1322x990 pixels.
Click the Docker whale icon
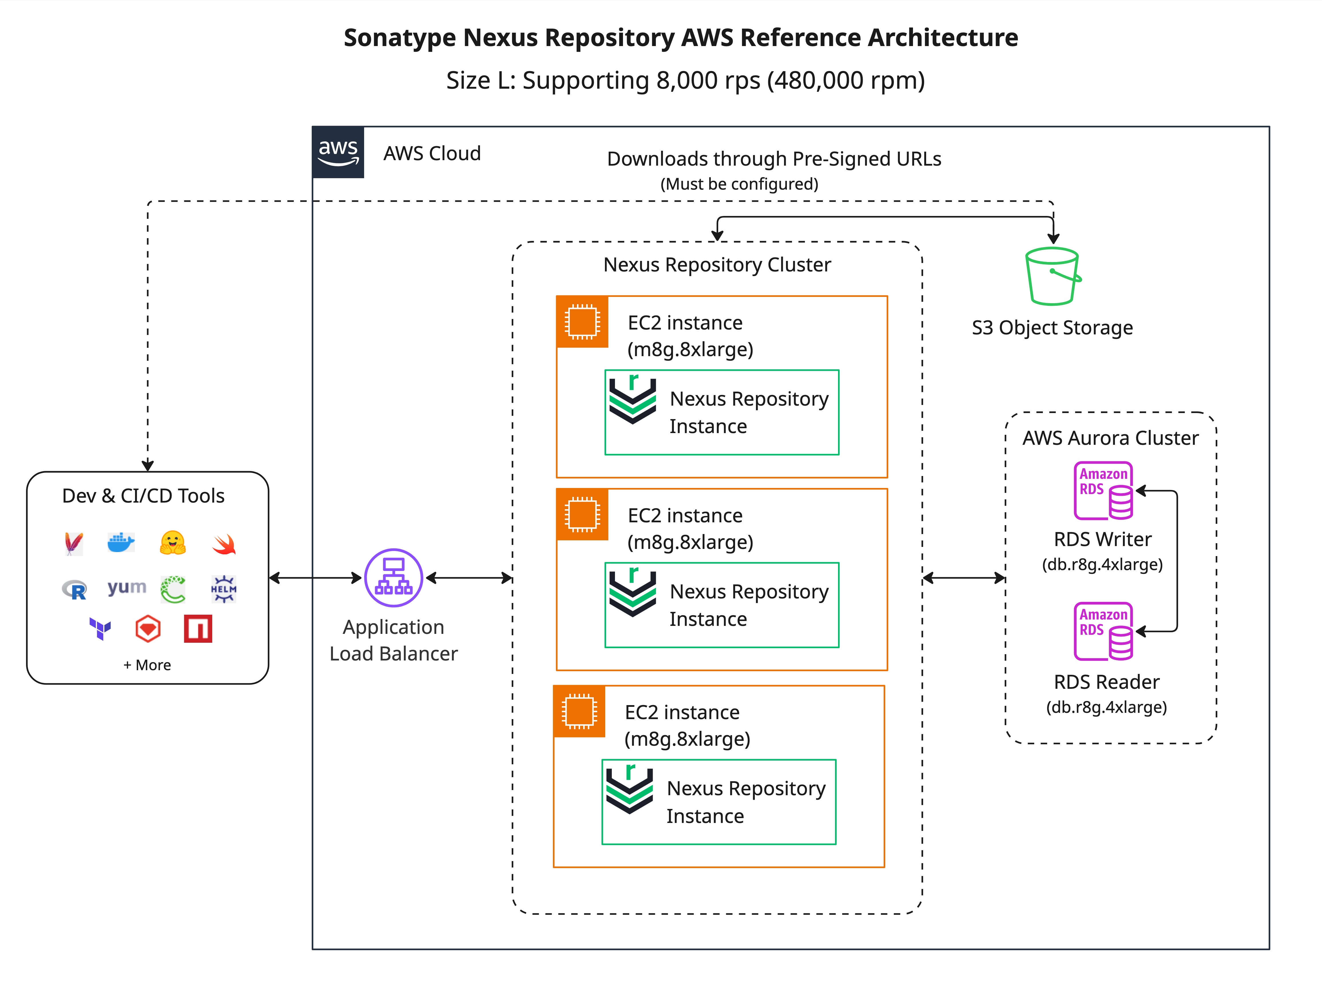coord(121,543)
